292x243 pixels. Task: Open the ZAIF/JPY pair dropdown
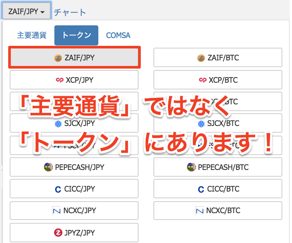coord(26,11)
